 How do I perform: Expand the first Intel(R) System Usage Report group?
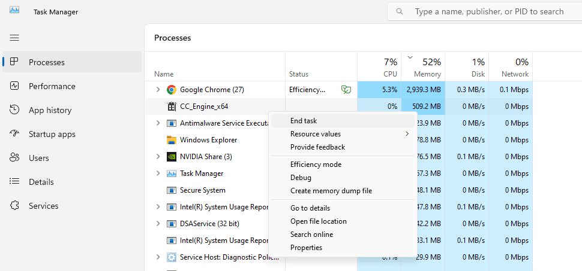(158, 206)
